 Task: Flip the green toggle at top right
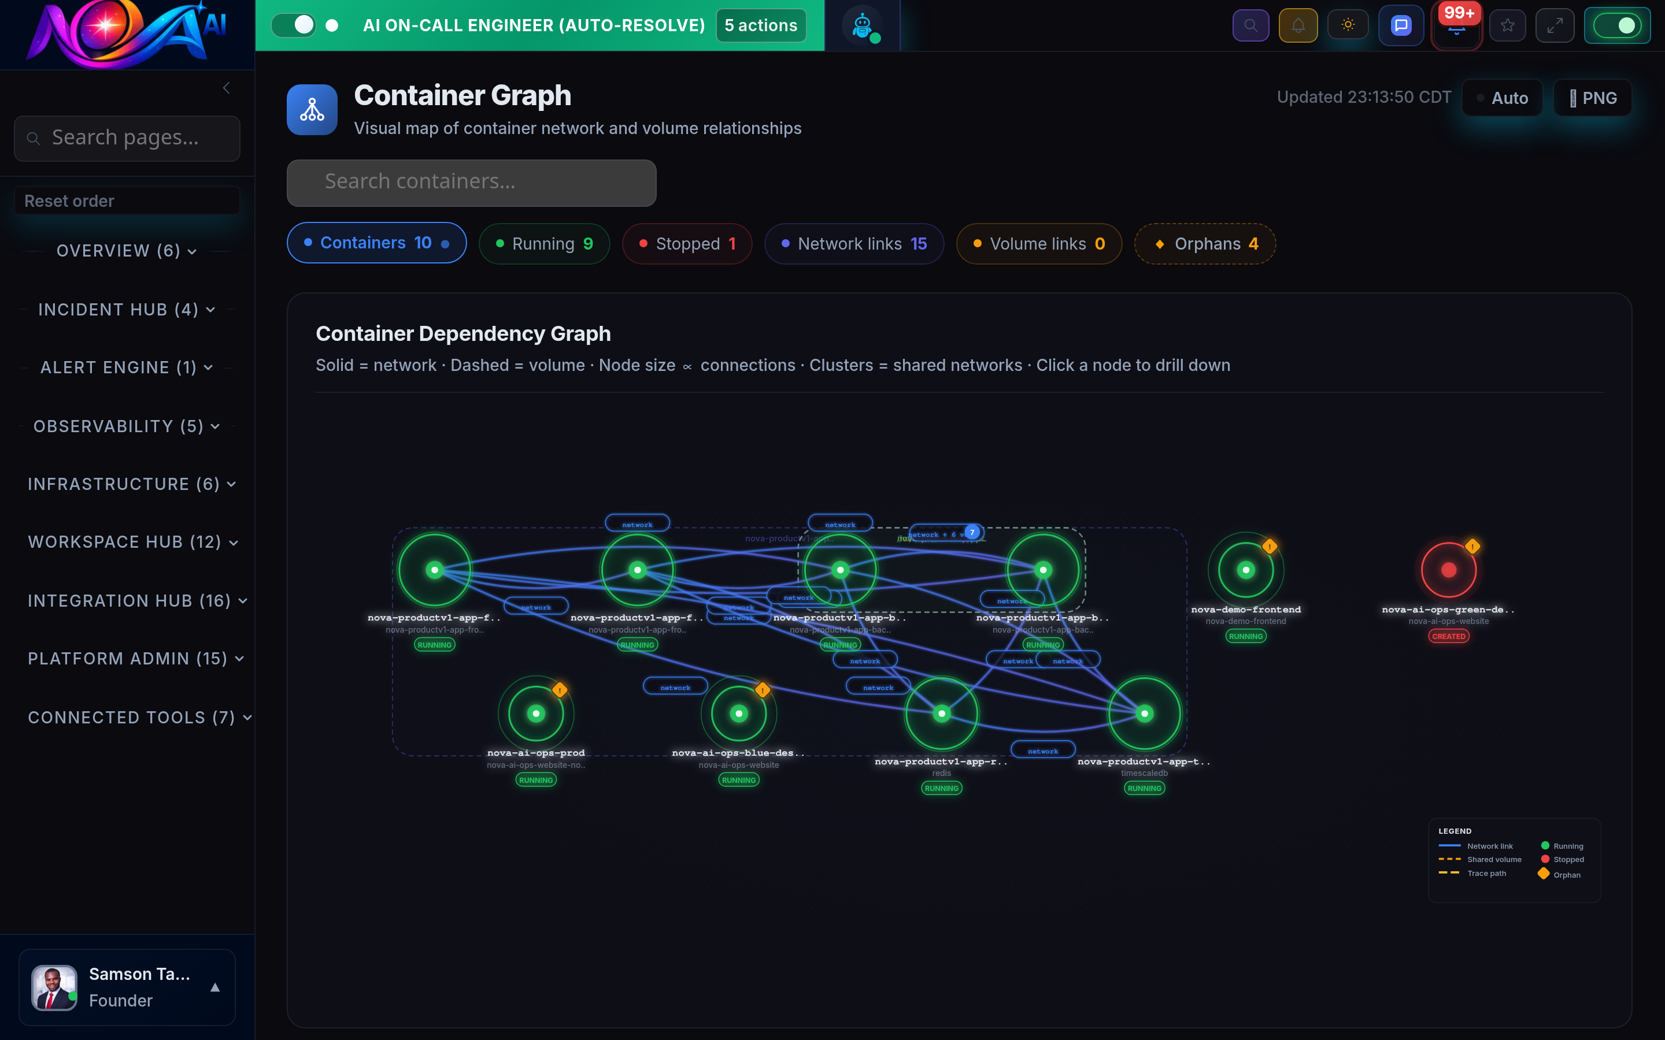click(x=1618, y=25)
